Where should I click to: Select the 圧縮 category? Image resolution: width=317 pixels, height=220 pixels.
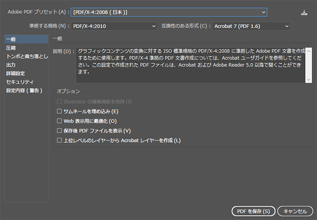pos(26,48)
